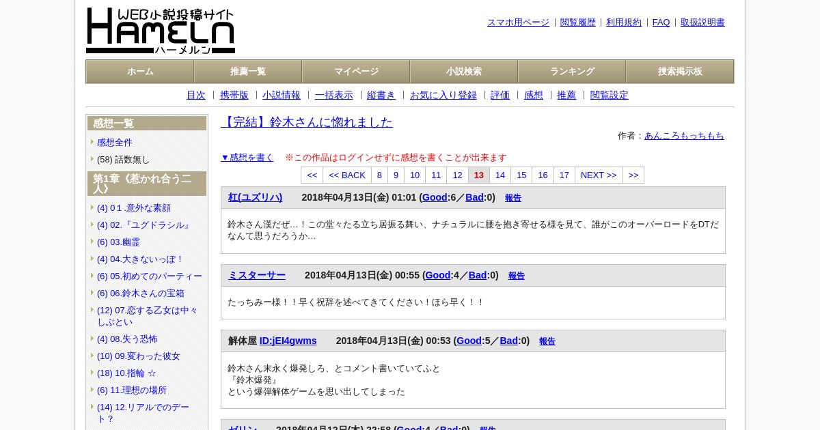Open sidebar chapter 02.『ユグドラシル』
Image resolution: width=820 pixels, height=430 pixels.
[144, 225]
